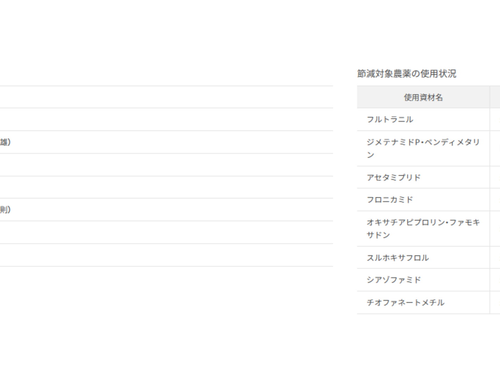The width and height of the screenshot is (500, 375).
Task: Select the empty row directly above 雄) row
Action: [x=166, y=119]
